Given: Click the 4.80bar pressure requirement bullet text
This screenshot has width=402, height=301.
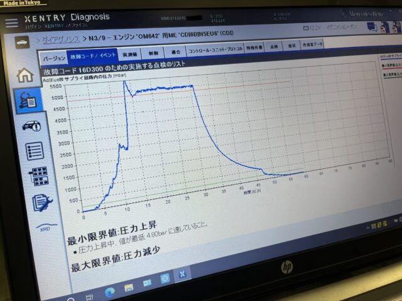Looking at the screenshot, I should pos(143,238).
